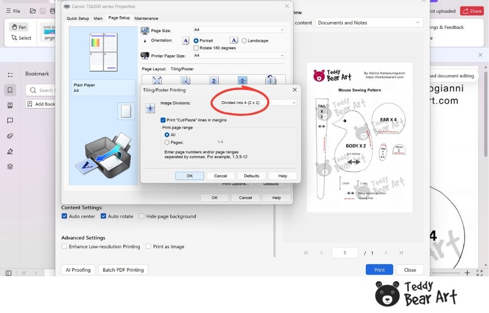
Task: Click the scaled page layout icon
Action: click(185, 80)
